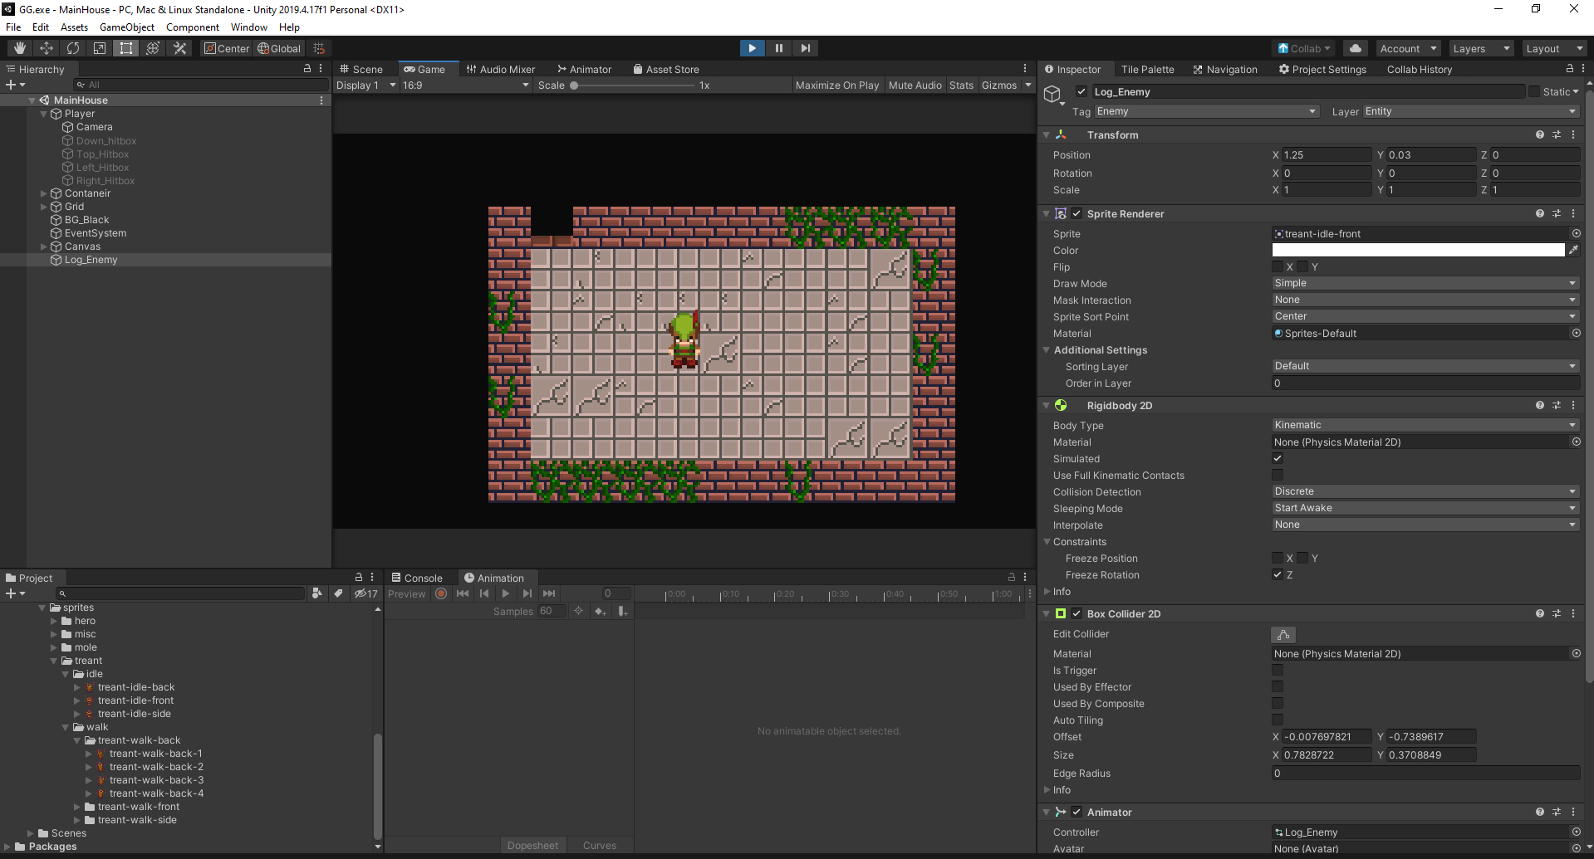Click search by label icon in Project
This screenshot has width=1594, height=859.
coord(338,593)
